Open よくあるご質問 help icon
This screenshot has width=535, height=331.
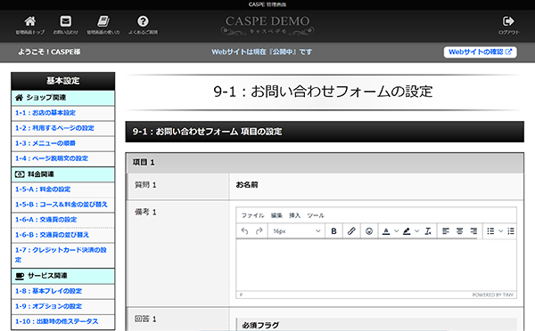[x=143, y=21]
